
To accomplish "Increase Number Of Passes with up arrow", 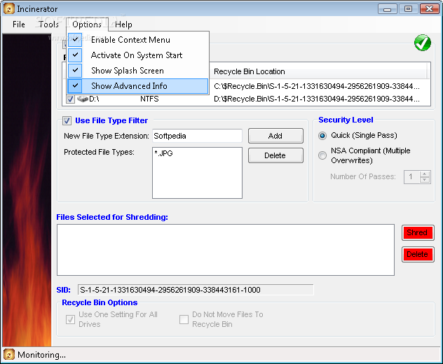I will click(425, 174).
